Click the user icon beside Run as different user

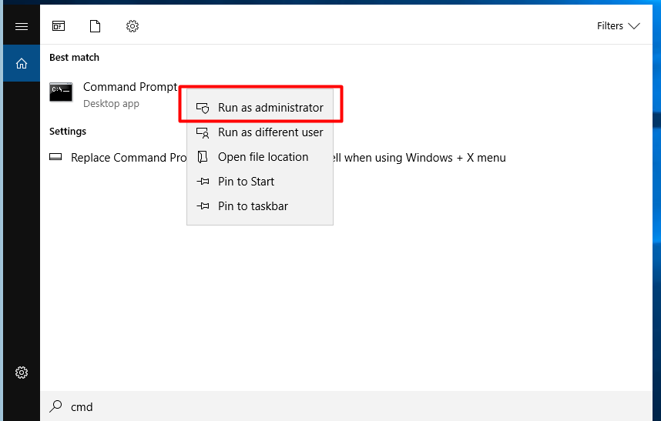click(x=203, y=132)
